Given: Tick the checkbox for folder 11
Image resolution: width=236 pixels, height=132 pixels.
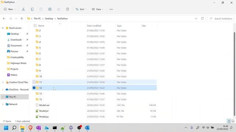Looking at the screenshot, I should 34,82.
